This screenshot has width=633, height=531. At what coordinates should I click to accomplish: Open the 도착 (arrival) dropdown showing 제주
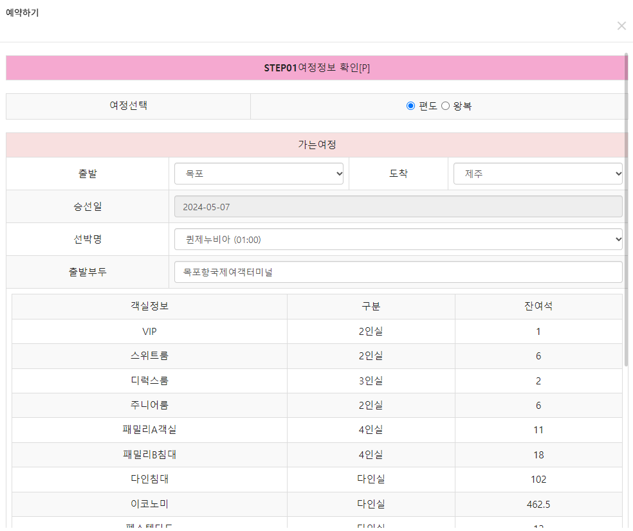[538, 173]
